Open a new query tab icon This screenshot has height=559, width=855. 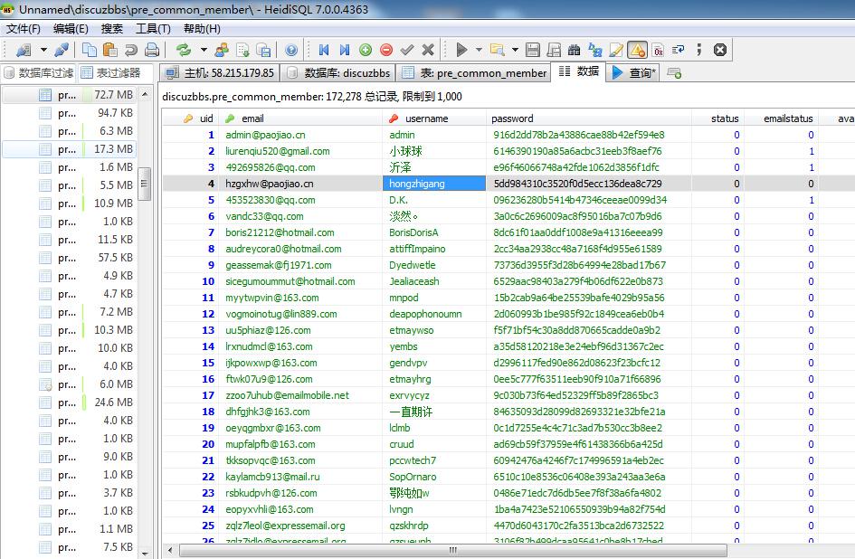click(674, 73)
